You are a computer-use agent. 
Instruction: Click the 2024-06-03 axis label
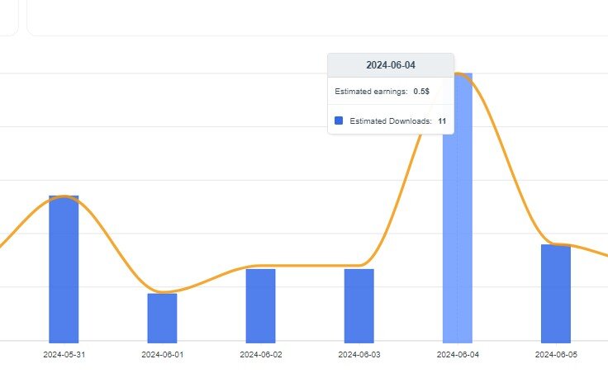point(359,354)
